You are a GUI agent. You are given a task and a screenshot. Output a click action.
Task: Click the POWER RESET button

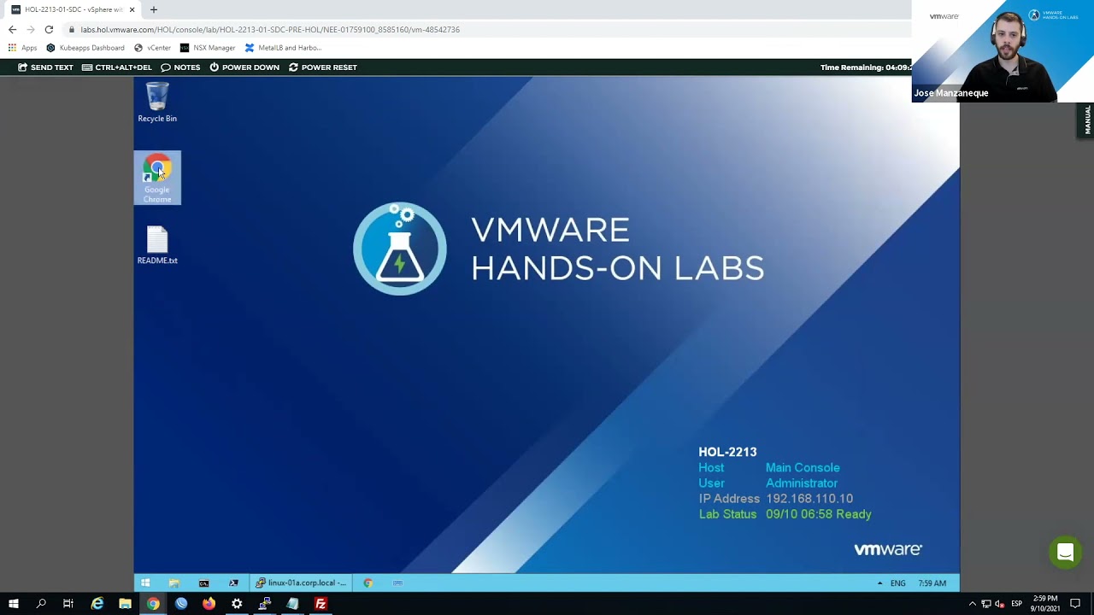tap(322, 67)
